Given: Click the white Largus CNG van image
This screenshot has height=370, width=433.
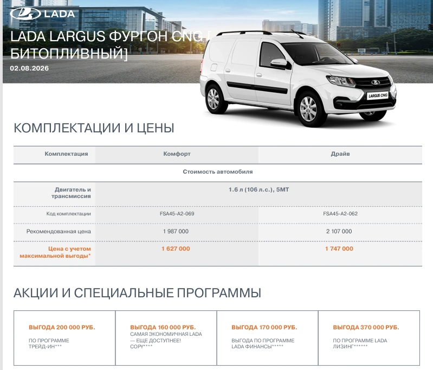Looking at the screenshot, I should pos(298,79).
